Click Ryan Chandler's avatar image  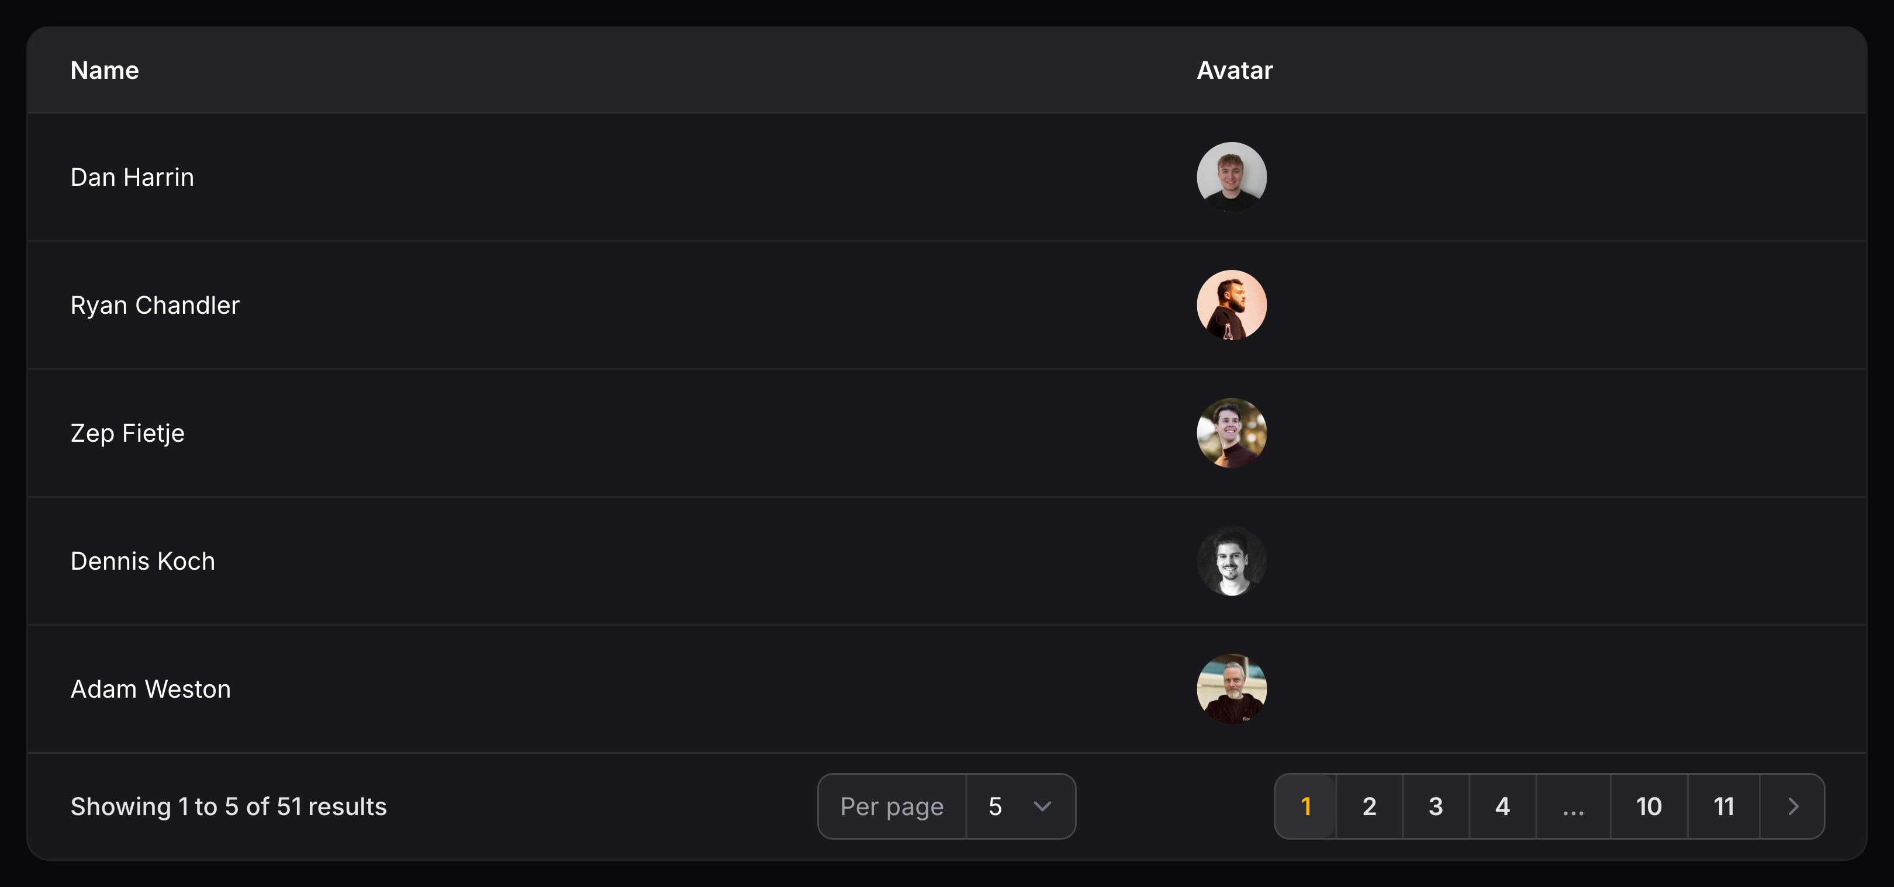click(x=1232, y=305)
